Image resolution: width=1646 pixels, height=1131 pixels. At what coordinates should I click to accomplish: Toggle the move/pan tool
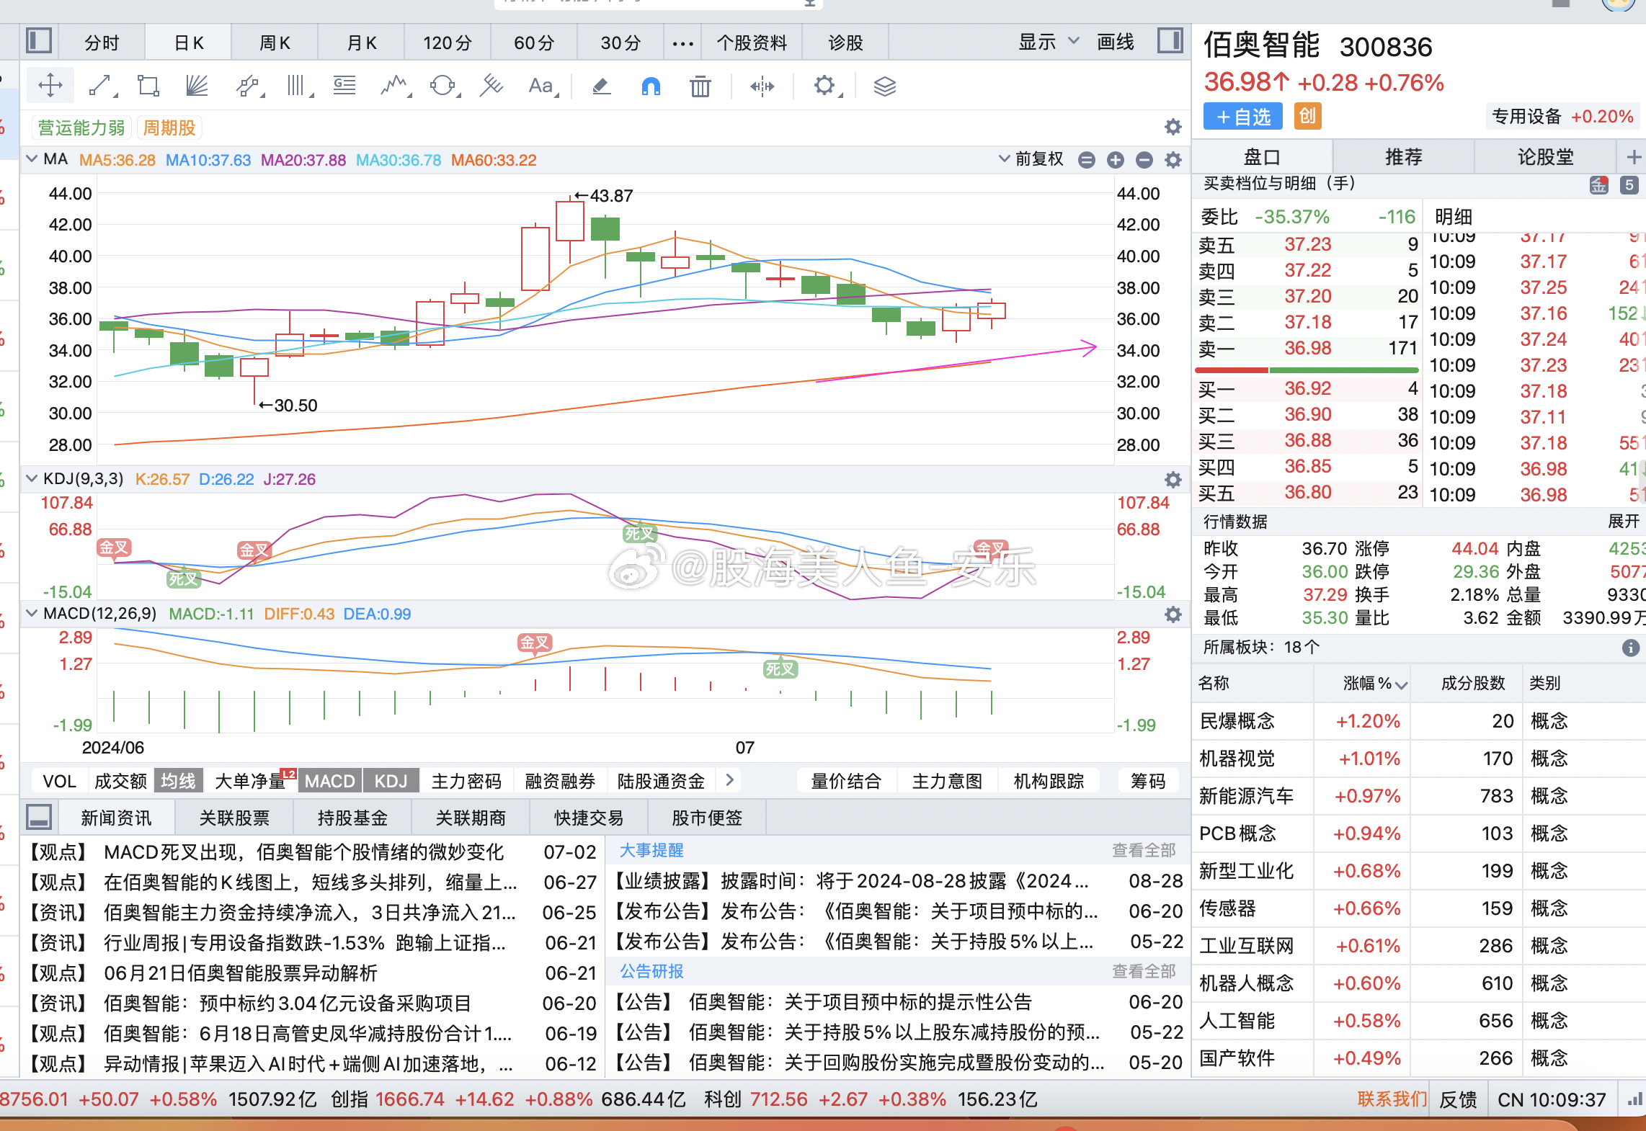50,84
